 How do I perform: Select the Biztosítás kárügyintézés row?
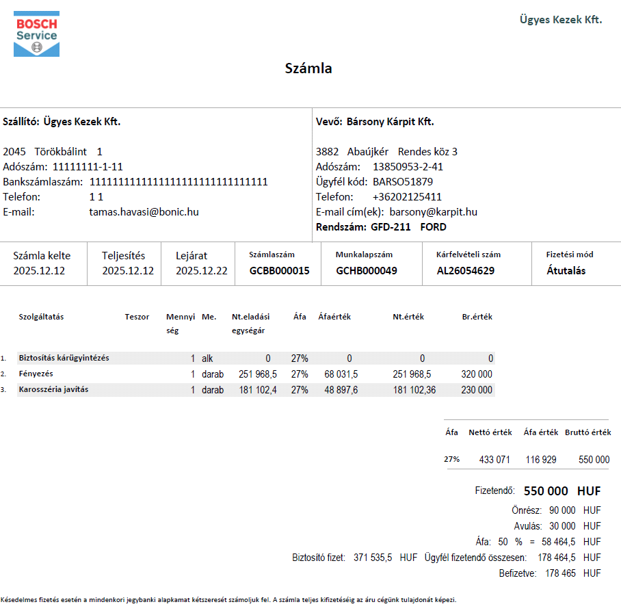pos(256,358)
